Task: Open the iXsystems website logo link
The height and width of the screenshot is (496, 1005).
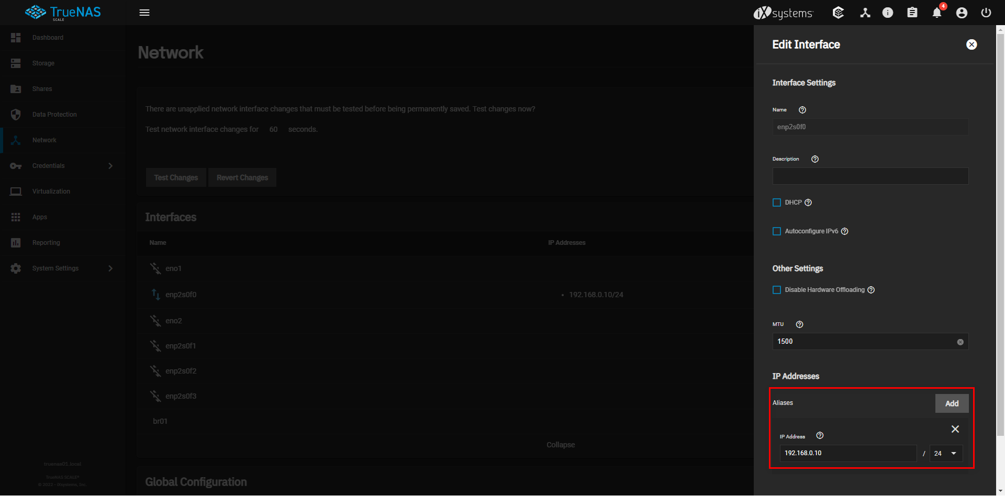Action: click(783, 13)
